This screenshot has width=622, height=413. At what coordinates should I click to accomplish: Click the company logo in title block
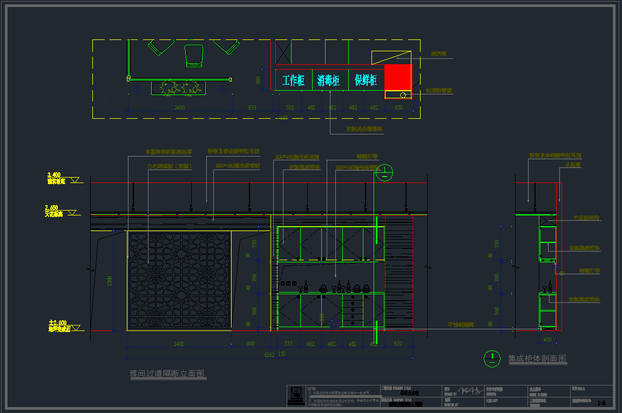tap(295, 396)
